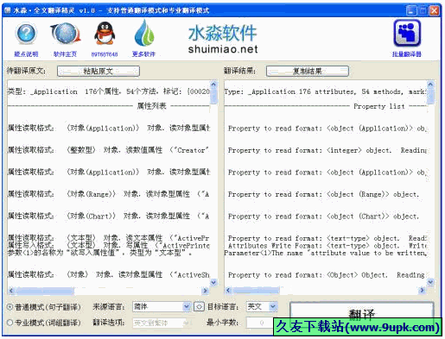
Task: Click result pane horizontal scroll left arrow
Action: click(x=228, y=291)
